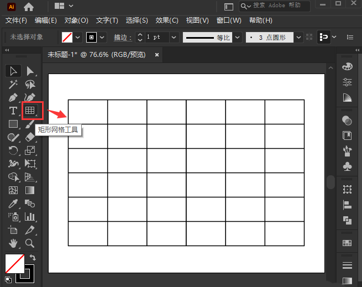Screen dimensions: 362x287
Task: Pick the Mesh tool
Action: pyautogui.click(x=13, y=190)
